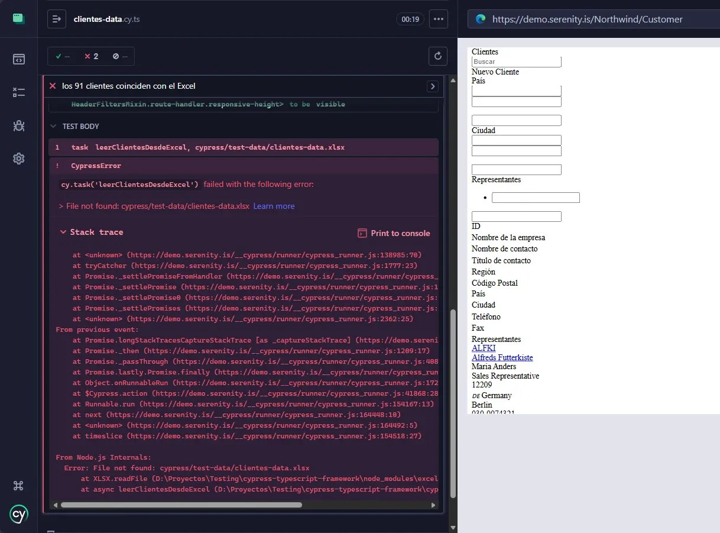Image resolution: width=720 pixels, height=533 pixels.
Task: Click the Cypress logo in the sidebar
Action: (x=18, y=514)
